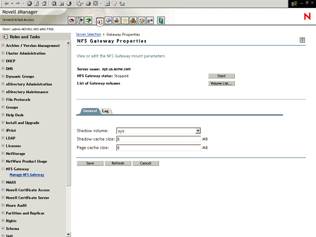
Task: Click the browser Mail icon
Action: click(x=78, y=4)
